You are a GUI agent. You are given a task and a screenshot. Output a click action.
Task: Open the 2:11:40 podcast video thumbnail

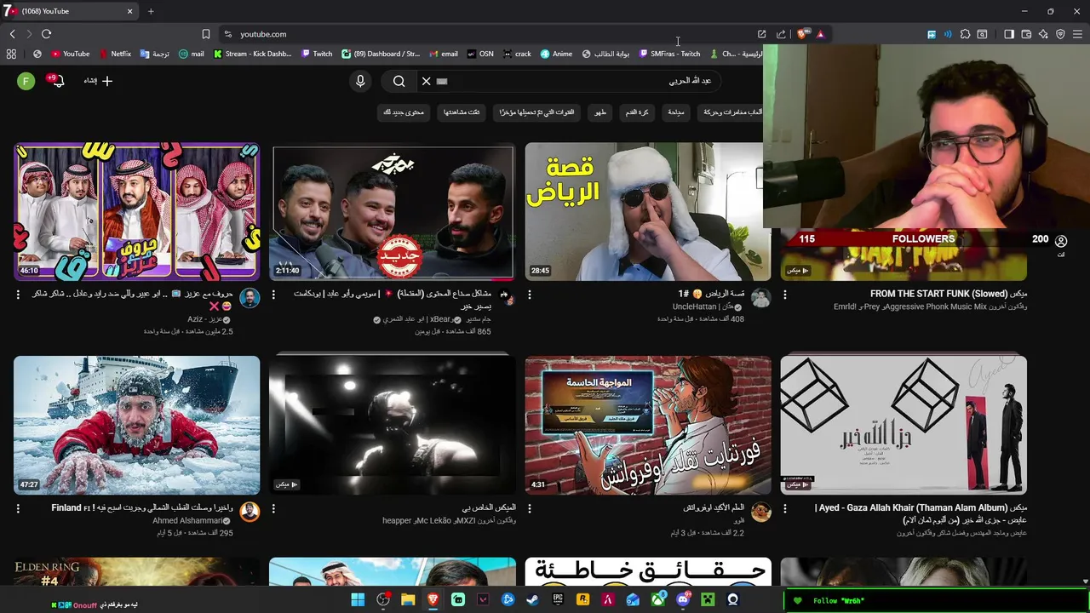[x=393, y=211]
